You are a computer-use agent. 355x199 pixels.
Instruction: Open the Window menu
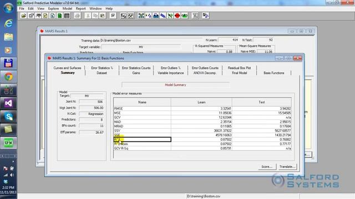[x=95, y=9]
